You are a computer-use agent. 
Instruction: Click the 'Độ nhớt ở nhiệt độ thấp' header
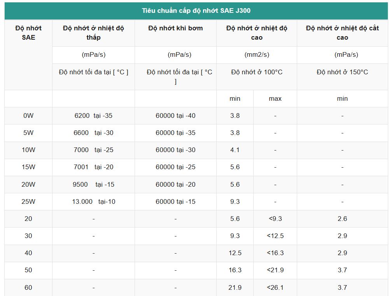(93, 33)
